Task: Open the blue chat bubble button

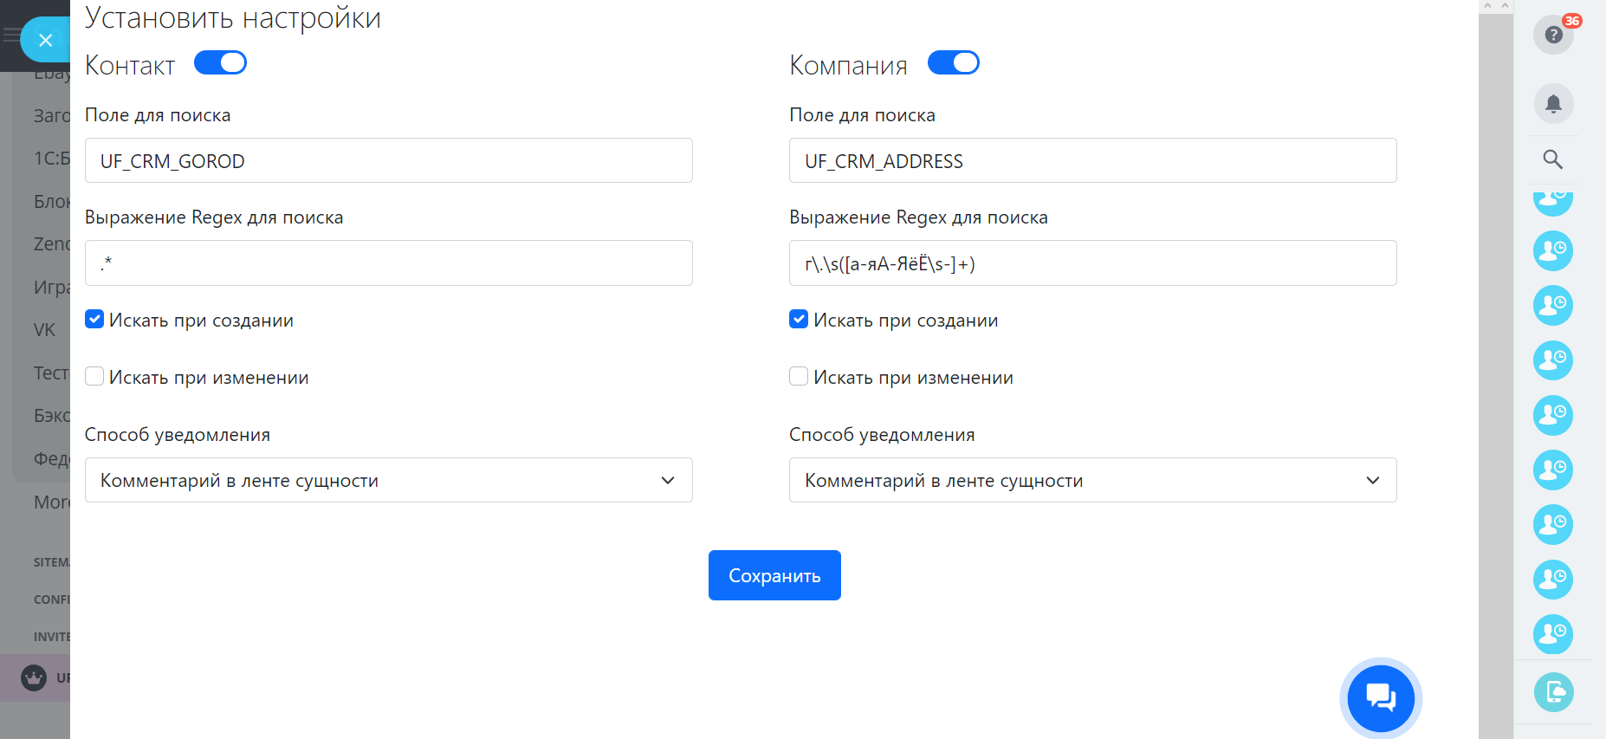Action: coord(1381,697)
